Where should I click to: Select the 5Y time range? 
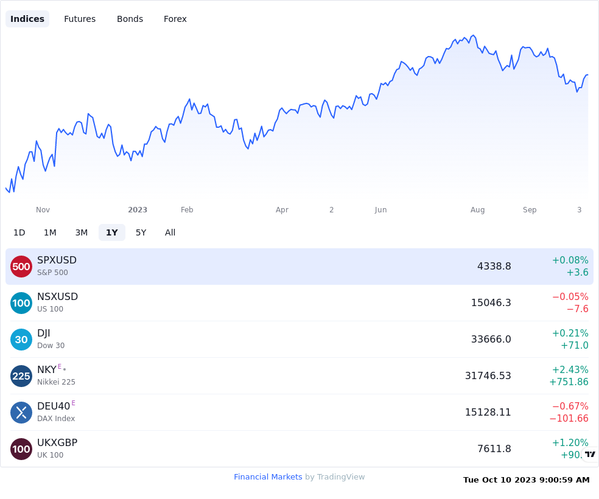(141, 232)
